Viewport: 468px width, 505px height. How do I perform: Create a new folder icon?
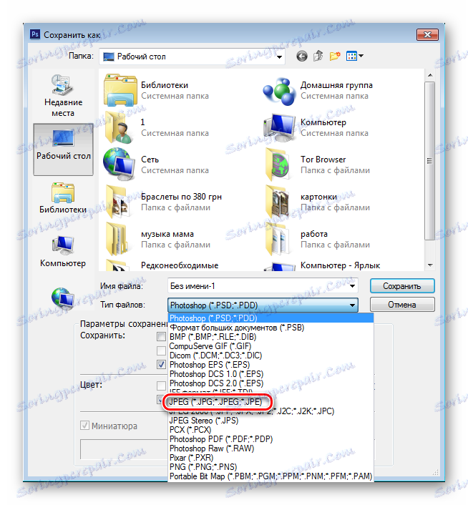pyautogui.click(x=335, y=56)
